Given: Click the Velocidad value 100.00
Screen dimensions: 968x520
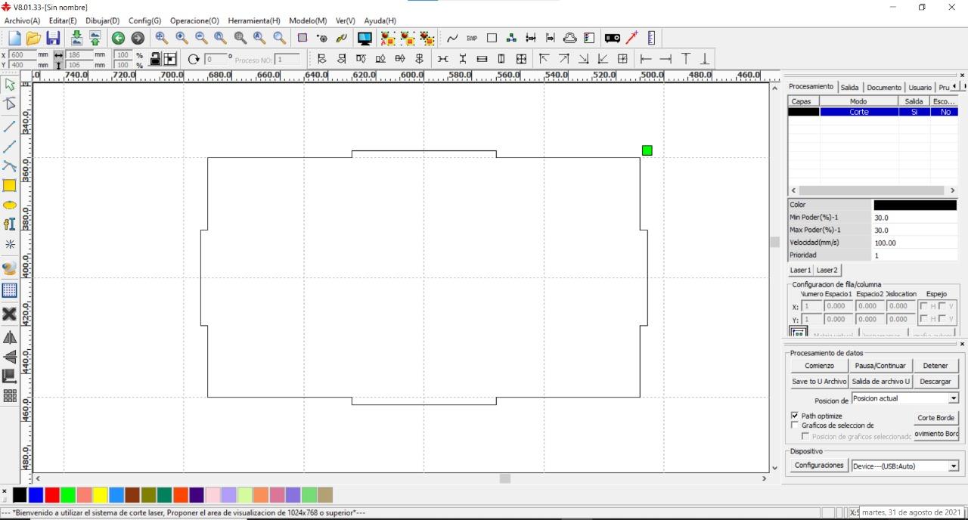Looking at the screenshot, I should pos(916,243).
